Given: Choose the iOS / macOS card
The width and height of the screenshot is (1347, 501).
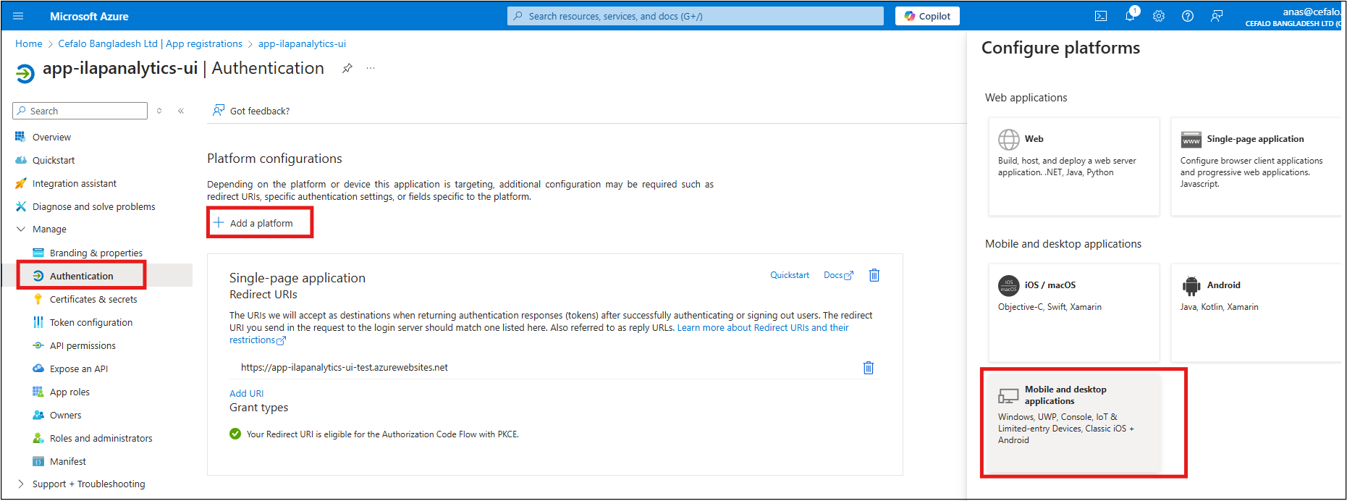Looking at the screenshot, I should coord(1074,313).
